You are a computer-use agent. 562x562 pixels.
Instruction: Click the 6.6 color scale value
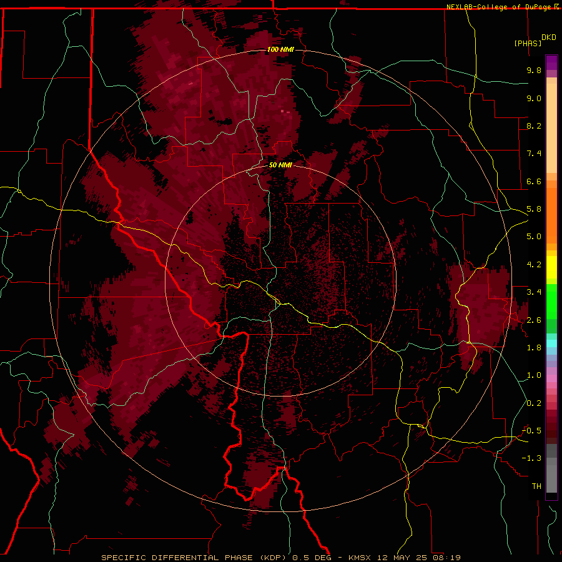click(534, 181)
